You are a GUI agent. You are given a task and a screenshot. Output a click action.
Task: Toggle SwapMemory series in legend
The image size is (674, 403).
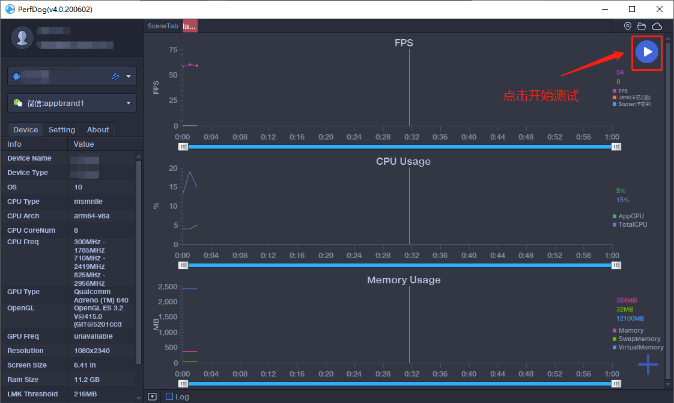point(637,339)
